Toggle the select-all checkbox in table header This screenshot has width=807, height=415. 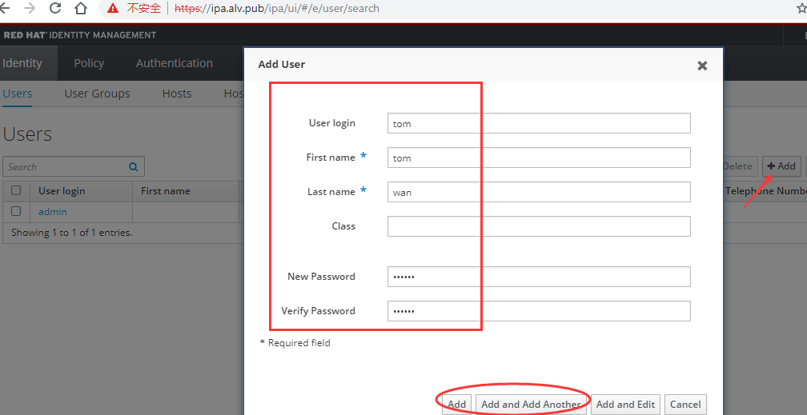(x=16, y=191)
